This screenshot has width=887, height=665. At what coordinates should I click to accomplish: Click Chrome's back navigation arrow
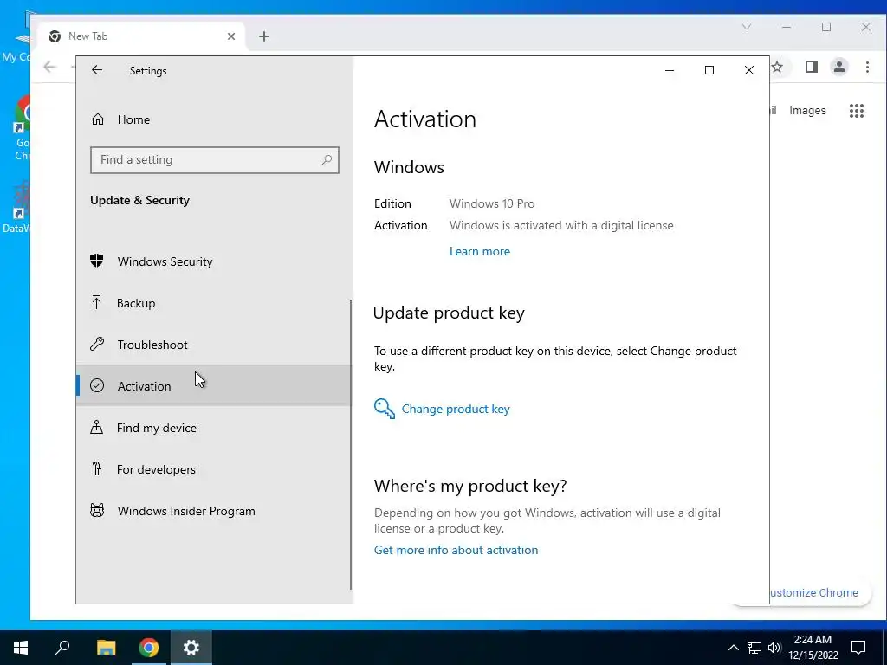click(49, 67)
